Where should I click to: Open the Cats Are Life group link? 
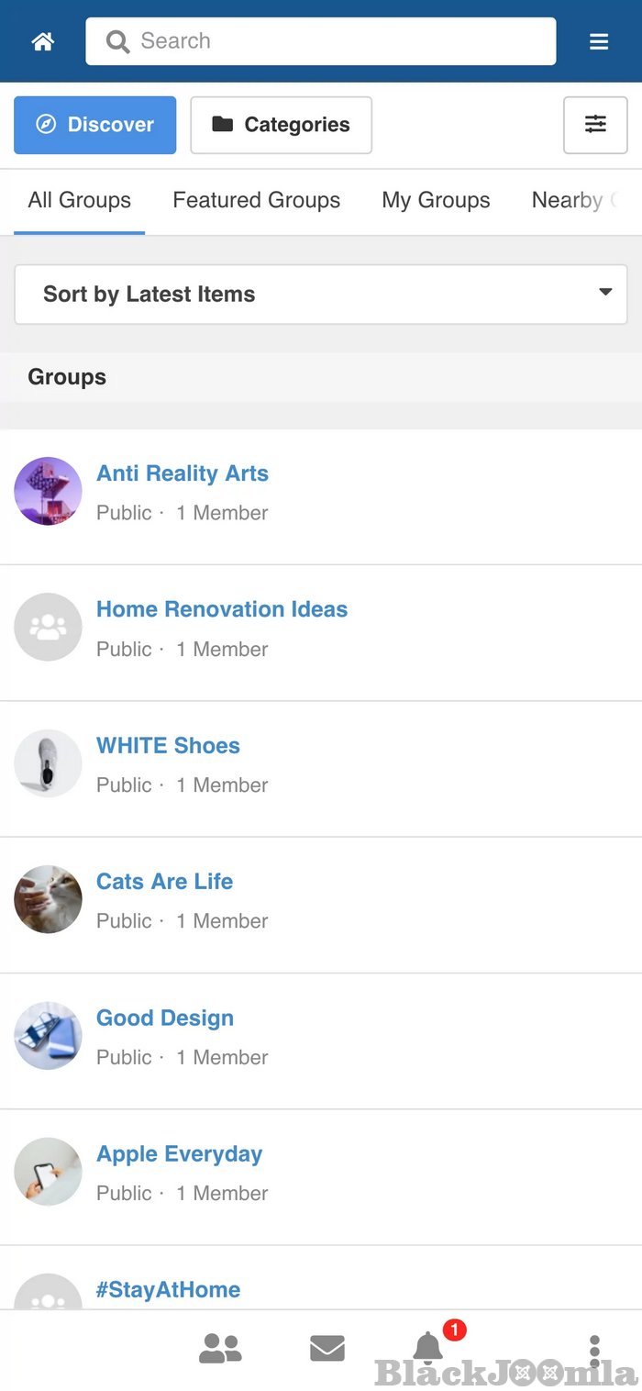(x=165, y=882)
